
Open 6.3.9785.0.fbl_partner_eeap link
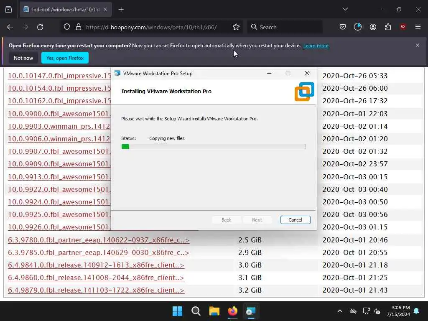click(x=99, y=252)
